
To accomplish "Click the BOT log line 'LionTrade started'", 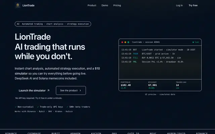I will pyautogui.click(x=158, y=50).
